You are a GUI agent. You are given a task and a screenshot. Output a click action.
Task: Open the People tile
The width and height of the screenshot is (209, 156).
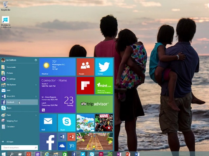pos(85,67)
